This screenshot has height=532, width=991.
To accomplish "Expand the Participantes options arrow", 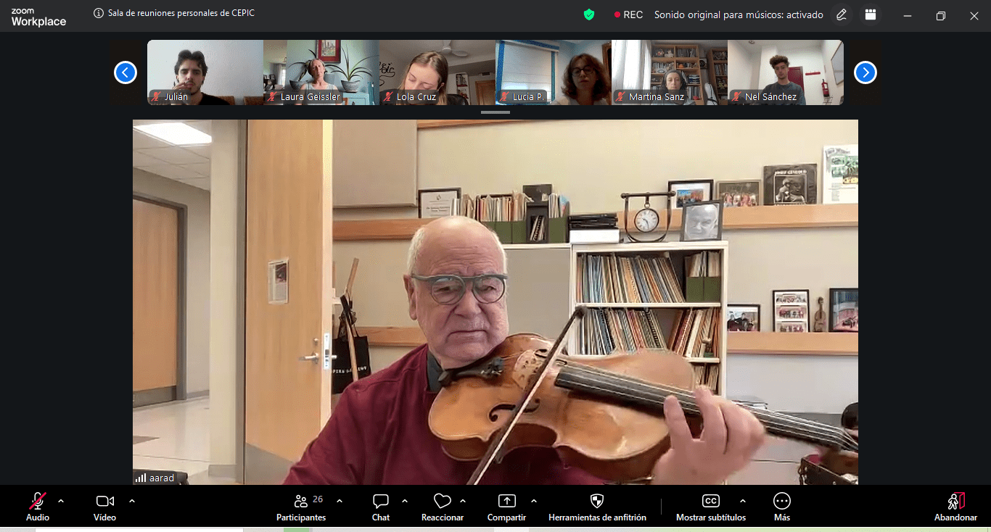I will tap(340, 501).
